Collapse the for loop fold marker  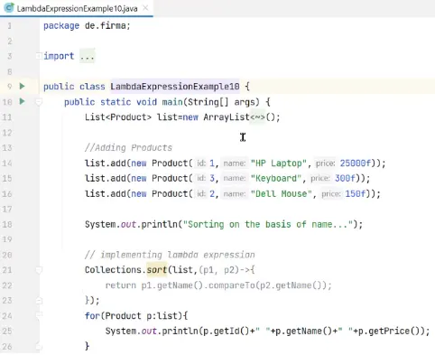click(39, 315)
